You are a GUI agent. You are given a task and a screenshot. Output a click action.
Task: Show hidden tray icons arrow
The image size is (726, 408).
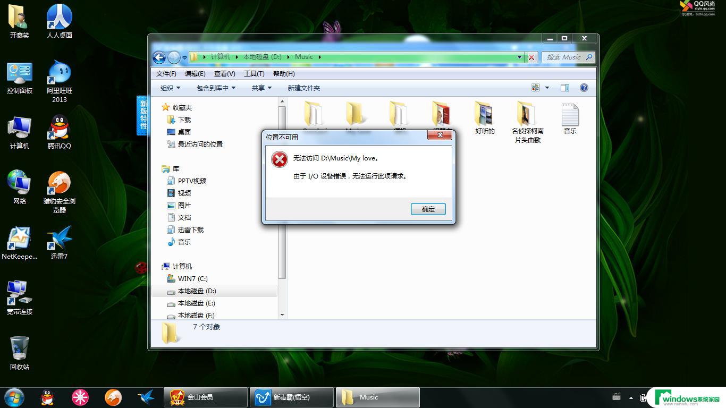[631, 397]
